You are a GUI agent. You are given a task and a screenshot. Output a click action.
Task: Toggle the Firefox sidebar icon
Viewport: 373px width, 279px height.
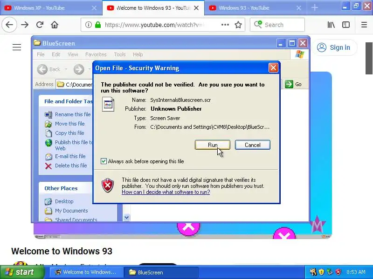[x=346, y=25]
